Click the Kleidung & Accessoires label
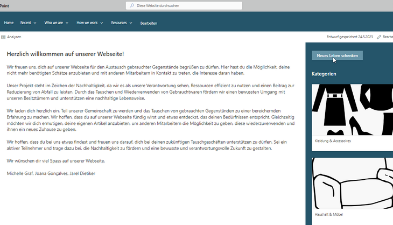Image resolution: width=393 pixels, height=225 pixels. point(333,141)
